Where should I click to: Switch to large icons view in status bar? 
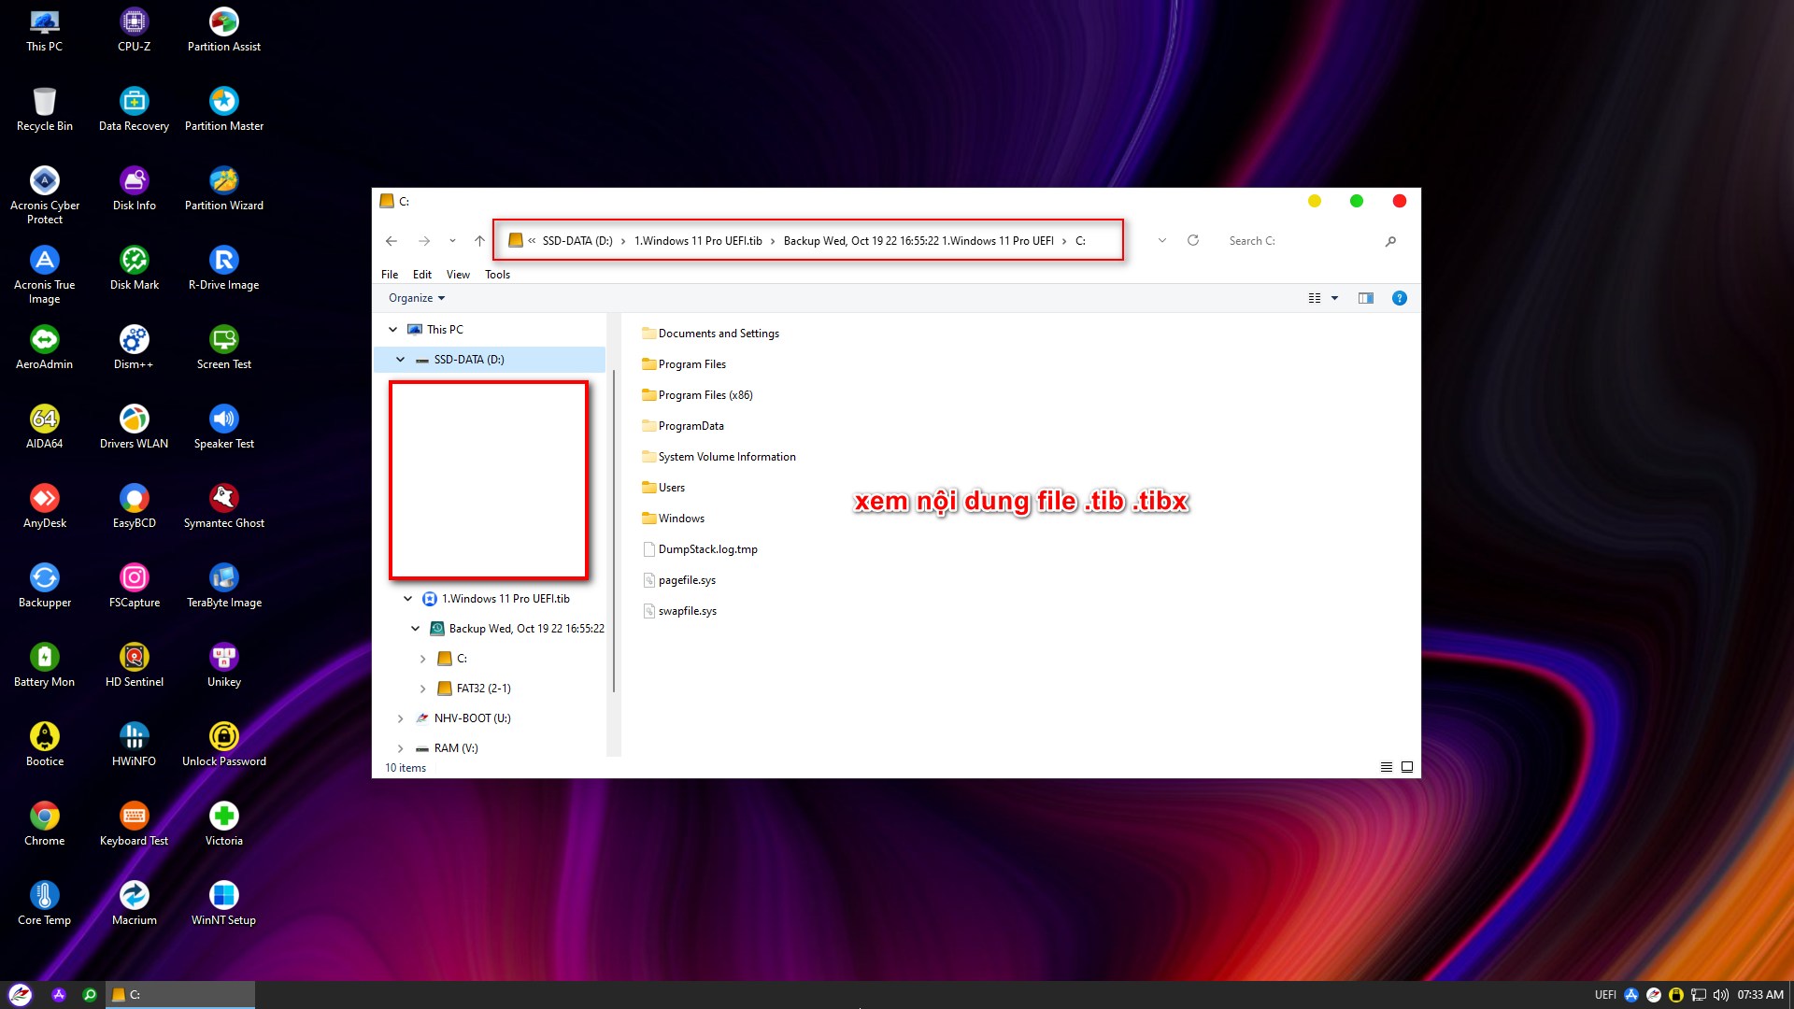[1407, 767]
